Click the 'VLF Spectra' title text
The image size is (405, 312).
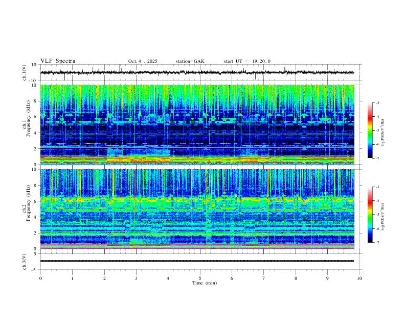pyautogui.click(x=58, y=61)
